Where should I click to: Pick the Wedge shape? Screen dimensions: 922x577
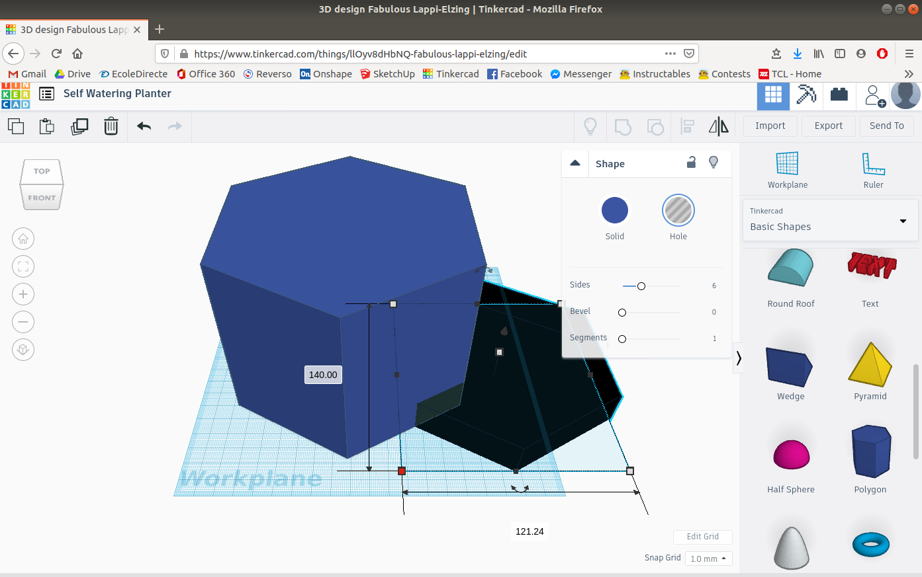[x=790, y=372]
